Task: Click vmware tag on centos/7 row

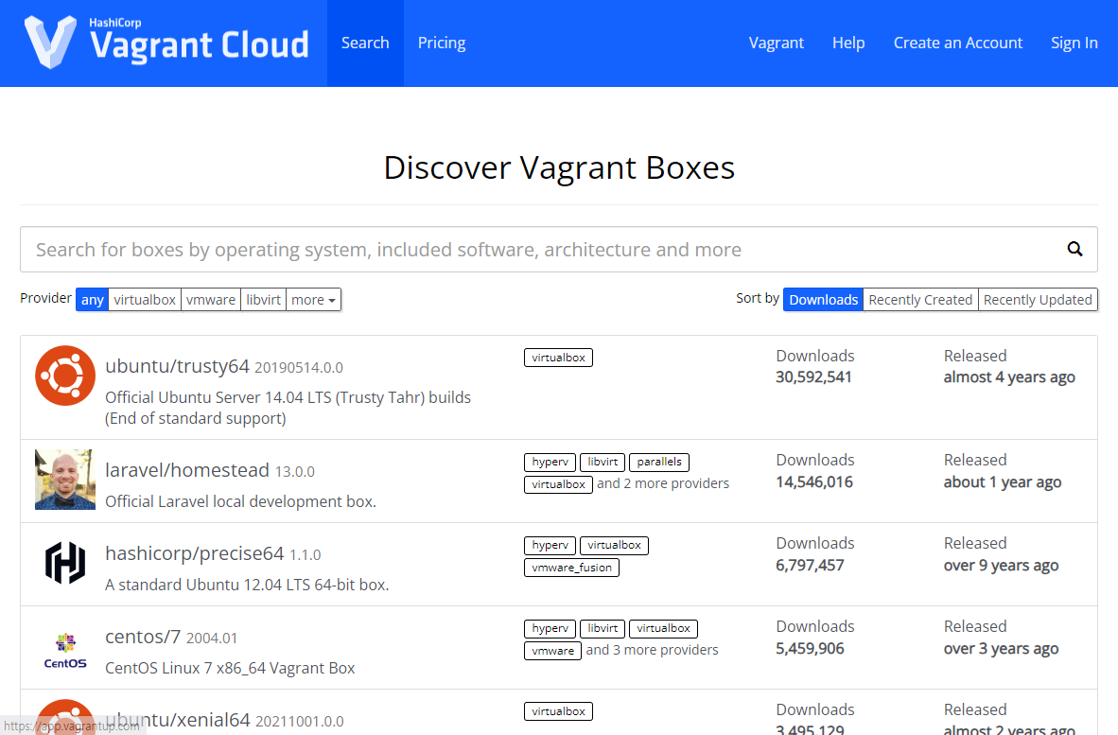Action: tap(552, 651)
